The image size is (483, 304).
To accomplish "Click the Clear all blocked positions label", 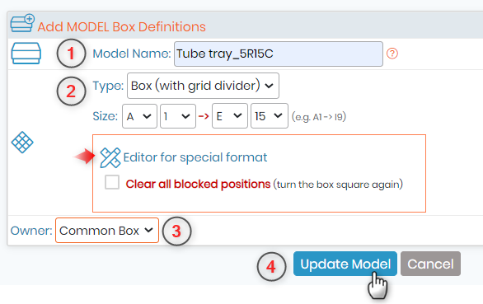I will 198,185.
